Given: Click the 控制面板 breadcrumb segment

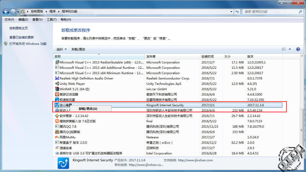Looking at the screenshot, I should (x=37, y=11).
